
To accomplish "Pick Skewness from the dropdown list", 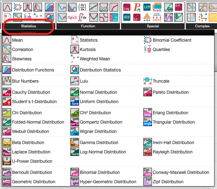I will click(x=17, y=59).
